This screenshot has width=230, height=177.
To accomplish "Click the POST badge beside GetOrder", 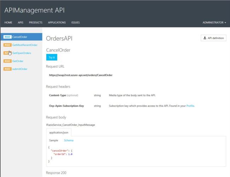I will (7, 61).
